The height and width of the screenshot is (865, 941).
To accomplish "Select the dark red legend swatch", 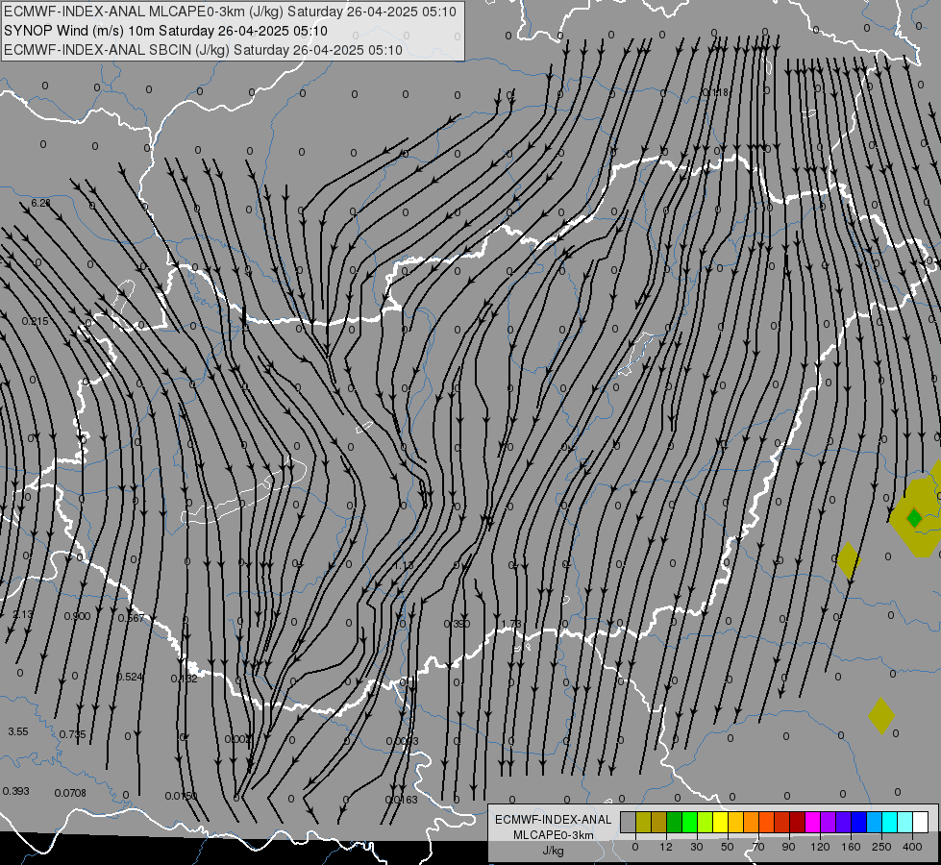I will (797, 822).
